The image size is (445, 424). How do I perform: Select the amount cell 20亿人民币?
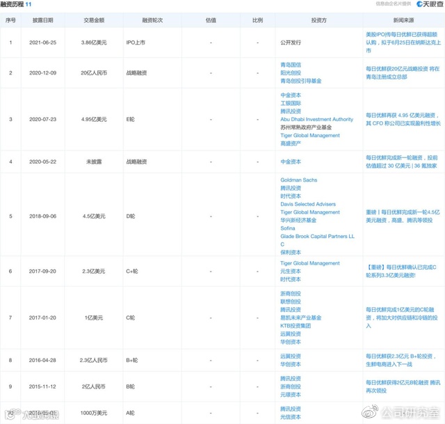coord(94,73)
